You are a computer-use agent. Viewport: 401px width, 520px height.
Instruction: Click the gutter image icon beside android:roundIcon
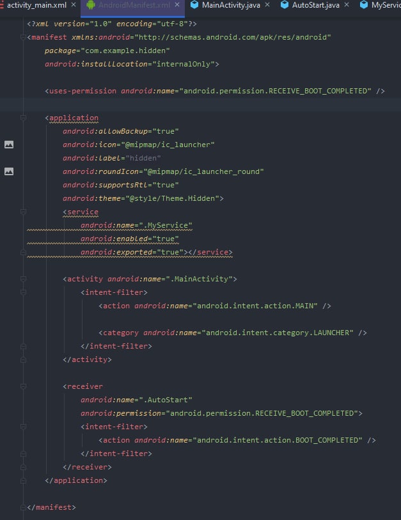(x=9, y=171)
